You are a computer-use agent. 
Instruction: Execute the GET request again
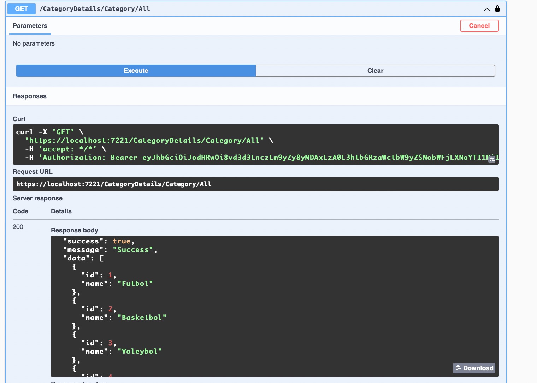click(x=136, y=71)
